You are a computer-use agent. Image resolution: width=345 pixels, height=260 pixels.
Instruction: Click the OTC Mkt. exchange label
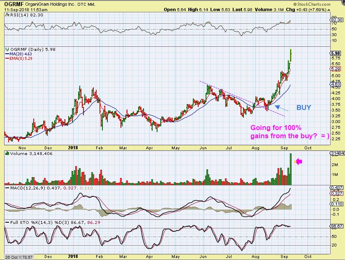tap(86, 5)
